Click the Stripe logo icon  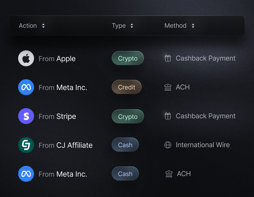click(26, 116)
